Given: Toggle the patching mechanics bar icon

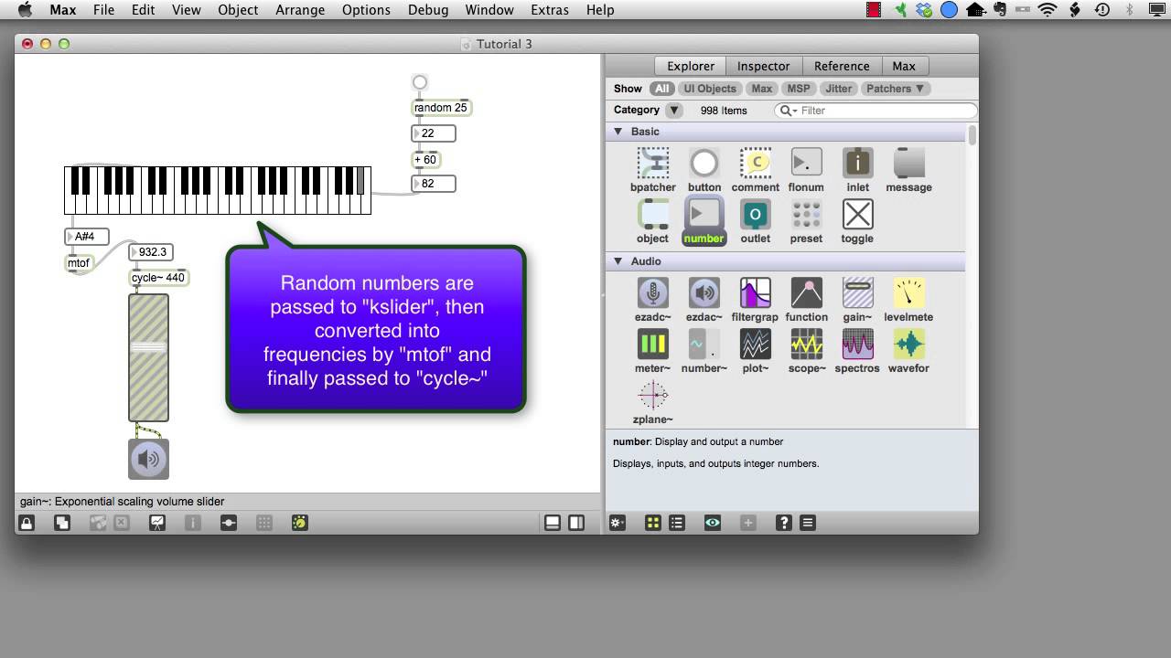Looking at the screenshot, I should 229,523.
